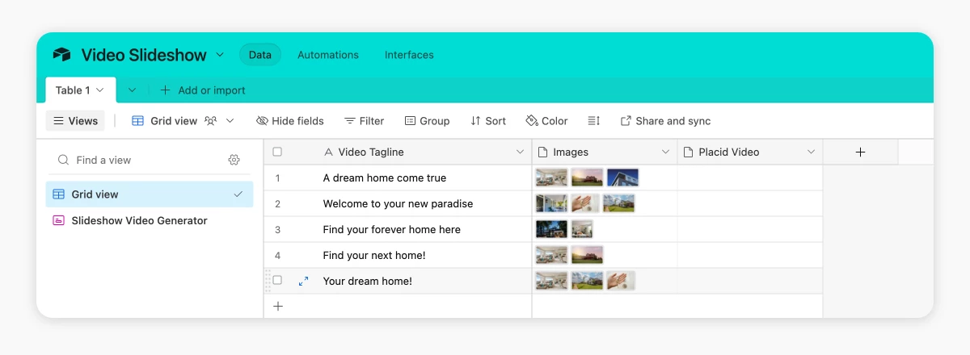This screenshot has height=355, width=970.
Task: Open view settings gear icon
Action: 234,160
